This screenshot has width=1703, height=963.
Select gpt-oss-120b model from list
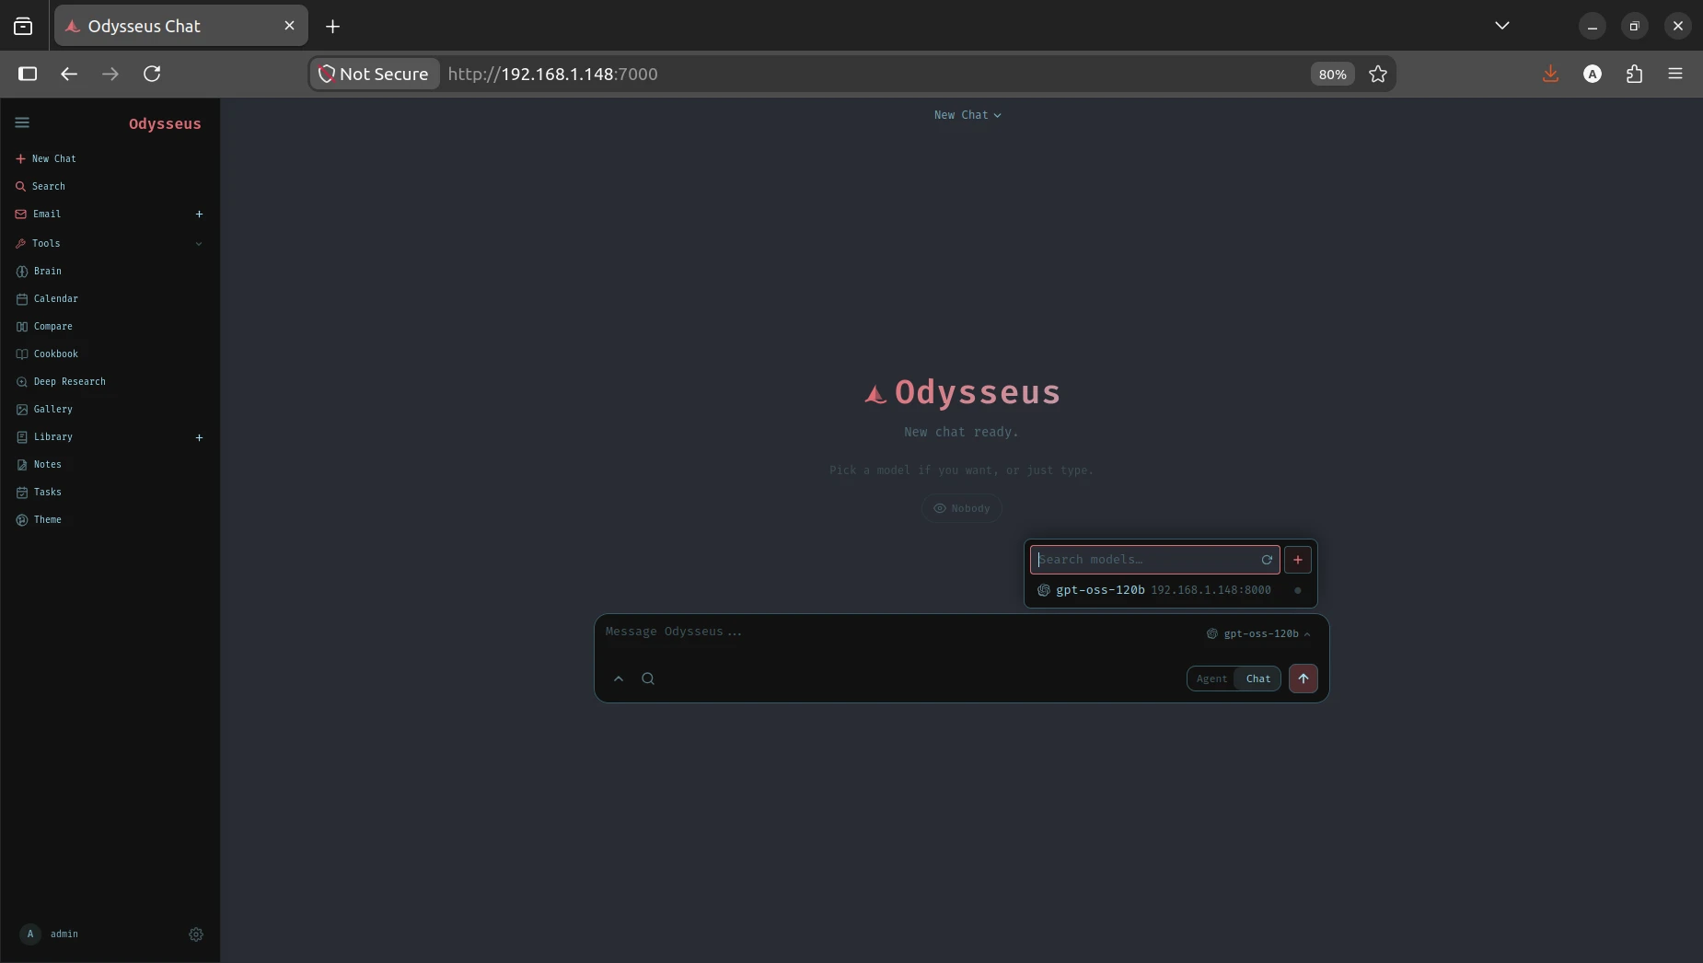[1170, 590]
